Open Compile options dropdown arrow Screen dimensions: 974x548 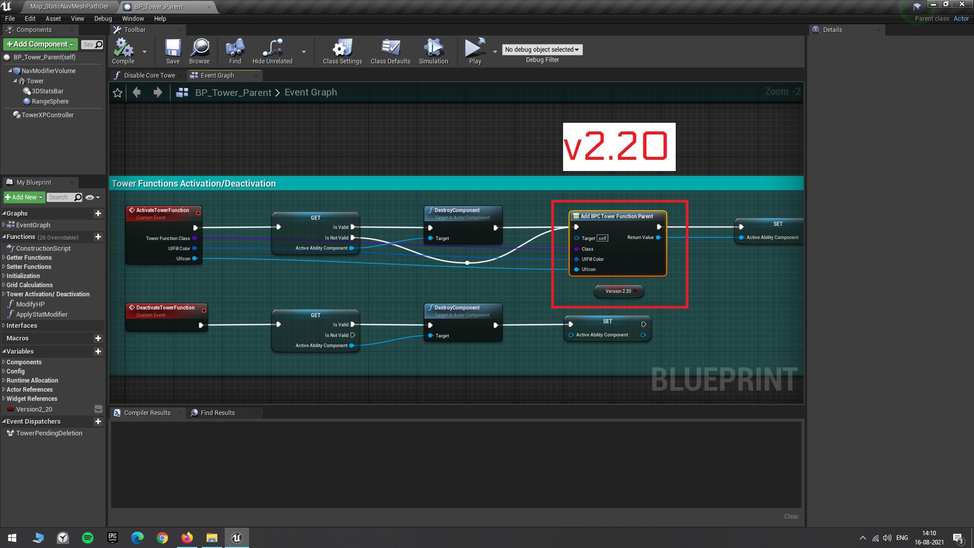[x=145, y=52]
